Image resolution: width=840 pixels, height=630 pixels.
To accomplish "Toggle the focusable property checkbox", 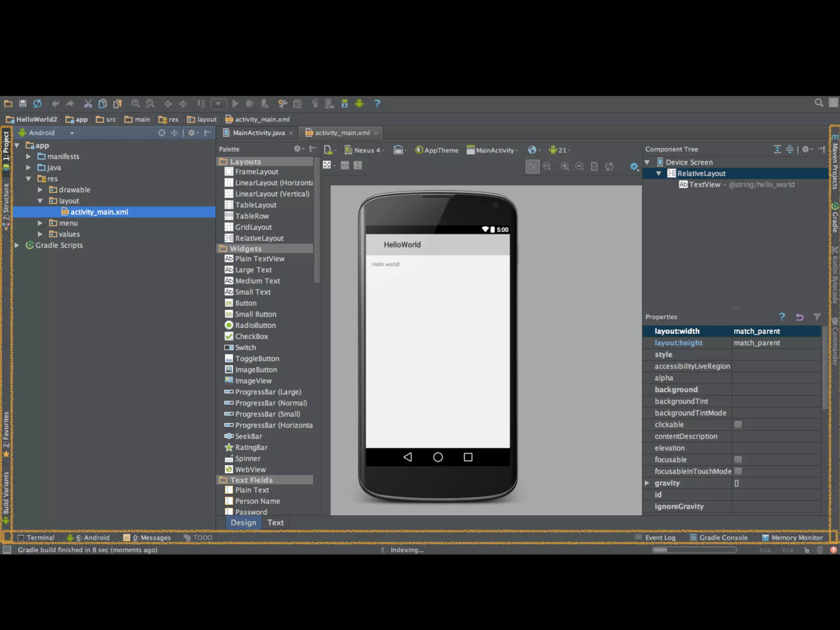I will coord(738,459).
